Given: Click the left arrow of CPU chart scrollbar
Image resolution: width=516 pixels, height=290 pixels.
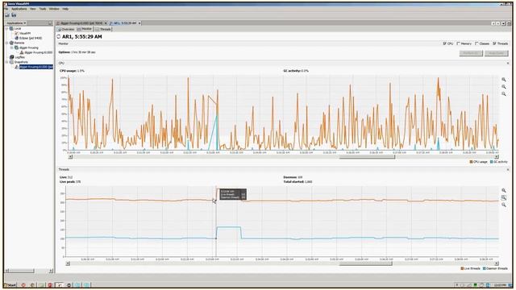Looking at the screenshot, I should 70,157.
